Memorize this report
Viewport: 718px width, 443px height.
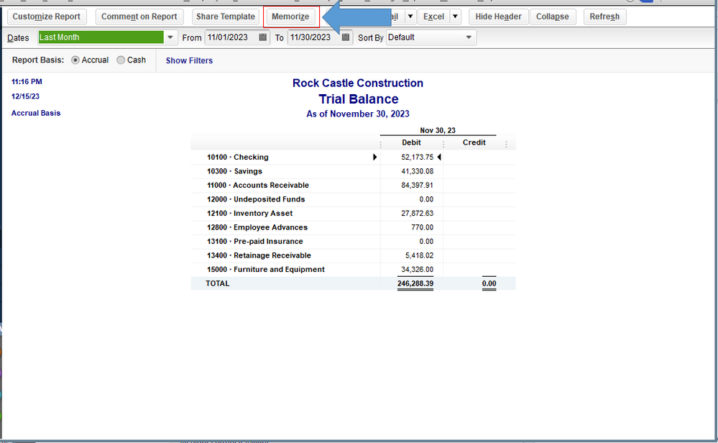[x=291, y=17]
